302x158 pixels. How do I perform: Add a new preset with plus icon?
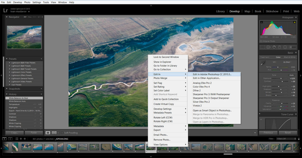click(41, 59)
